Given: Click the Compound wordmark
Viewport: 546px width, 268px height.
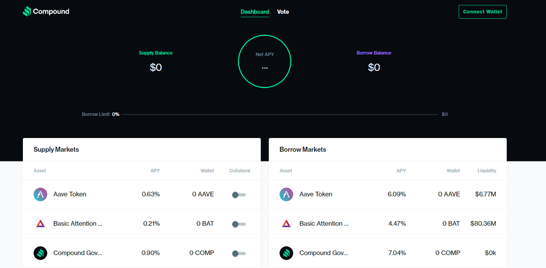Looking at the screenshot, I should 51,11.
